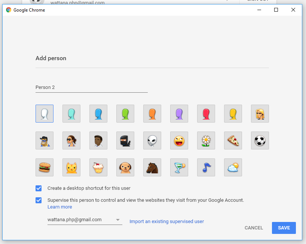Choose the blue music note avatar
This screenshot has height=244, width=306.
click(206, 167)
